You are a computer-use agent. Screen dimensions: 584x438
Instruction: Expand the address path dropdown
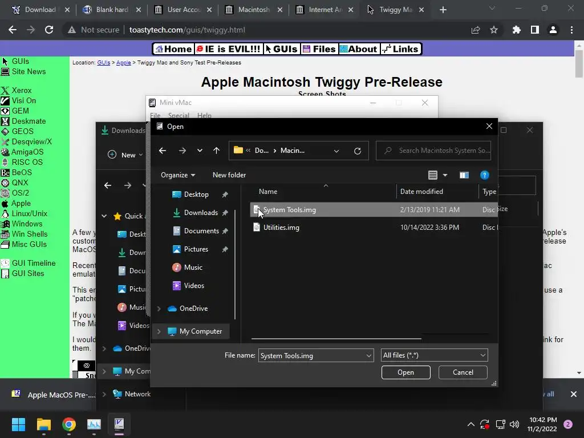(x=336, y=151)
